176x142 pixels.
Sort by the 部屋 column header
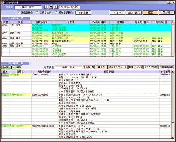pyautogui.click(x=6, y=22)
